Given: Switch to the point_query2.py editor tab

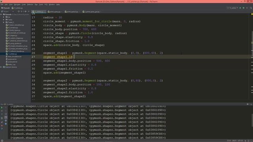Looking at the screenshot, I should point(72,11).
